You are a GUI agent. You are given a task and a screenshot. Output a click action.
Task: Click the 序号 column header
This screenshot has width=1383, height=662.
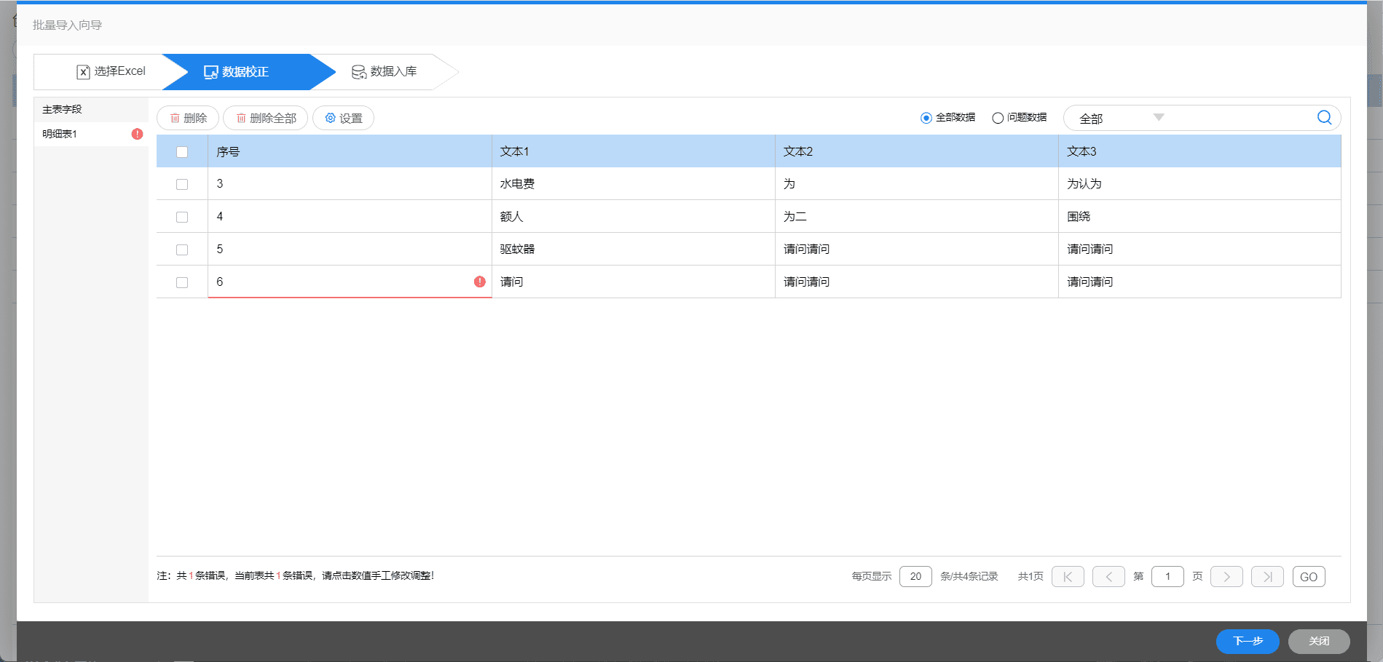pyautogui.click(x=350, y=151)
